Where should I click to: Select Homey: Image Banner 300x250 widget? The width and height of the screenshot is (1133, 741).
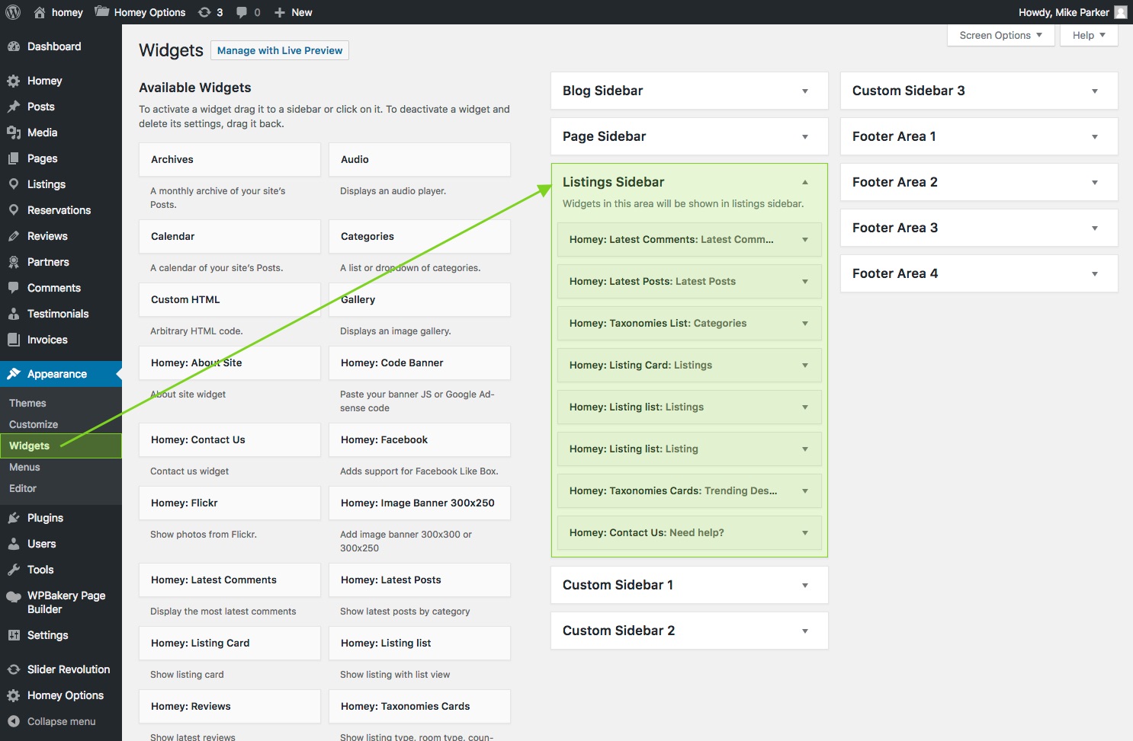pos(419,503)
